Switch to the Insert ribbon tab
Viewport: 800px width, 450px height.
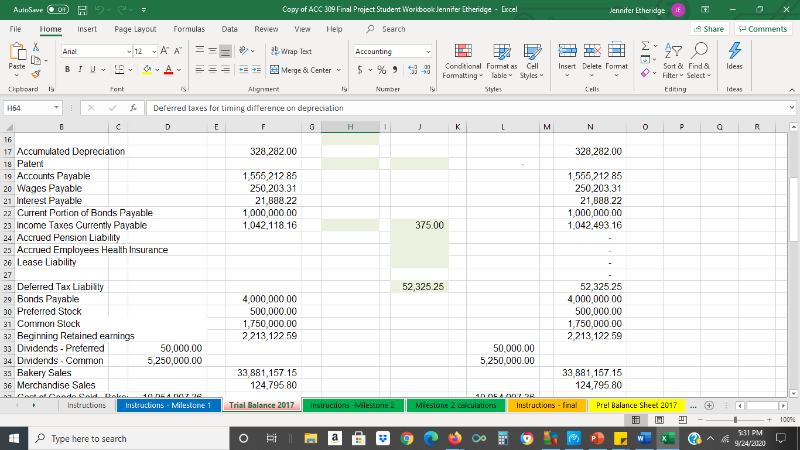[87, 29]
